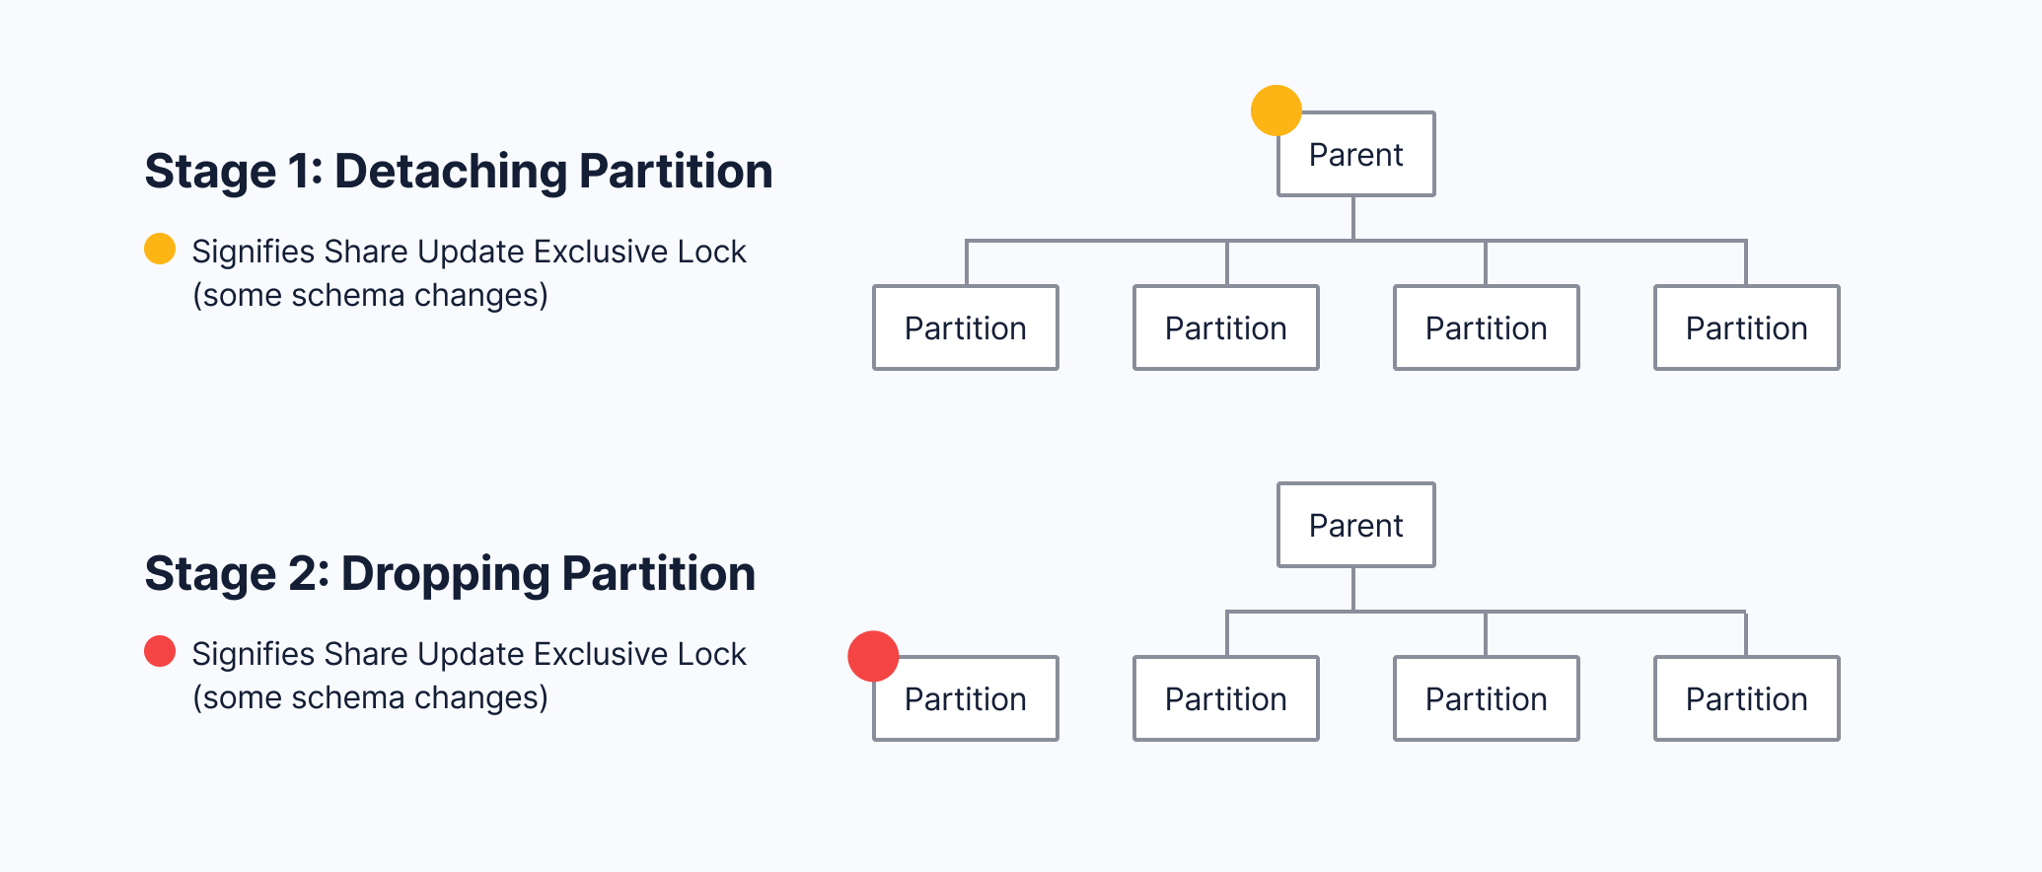Click Stage 2 'Signifies Share Update Exclusive Lock' text

(469, 654)
